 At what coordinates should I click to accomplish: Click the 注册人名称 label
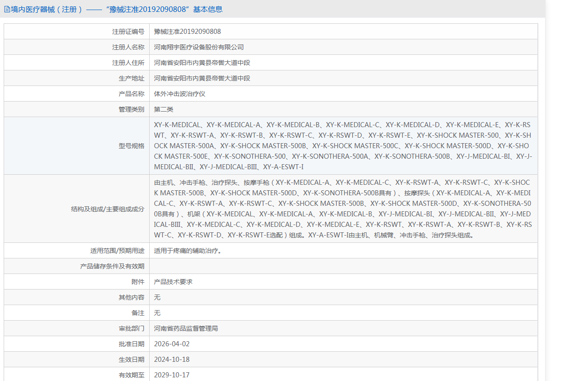[128, 47]
